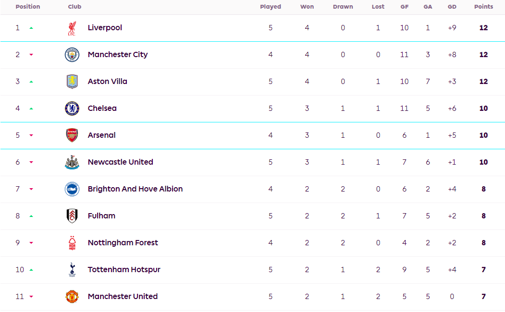Sort table by Points column header

tap(483, 7)
